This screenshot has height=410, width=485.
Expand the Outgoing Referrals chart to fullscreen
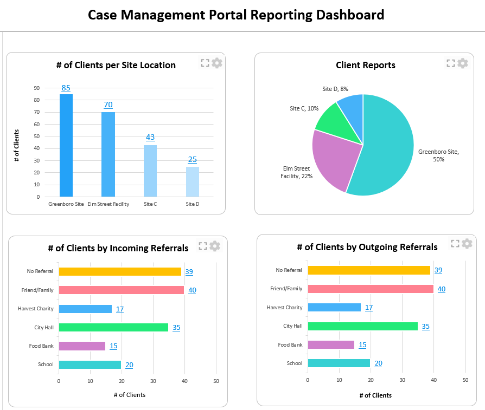click(x=455, y=244)
